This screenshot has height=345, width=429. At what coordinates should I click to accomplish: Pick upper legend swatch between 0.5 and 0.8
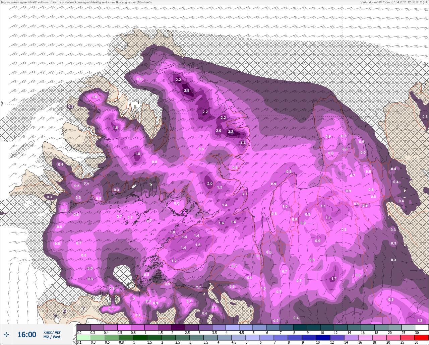click(124, 327)
